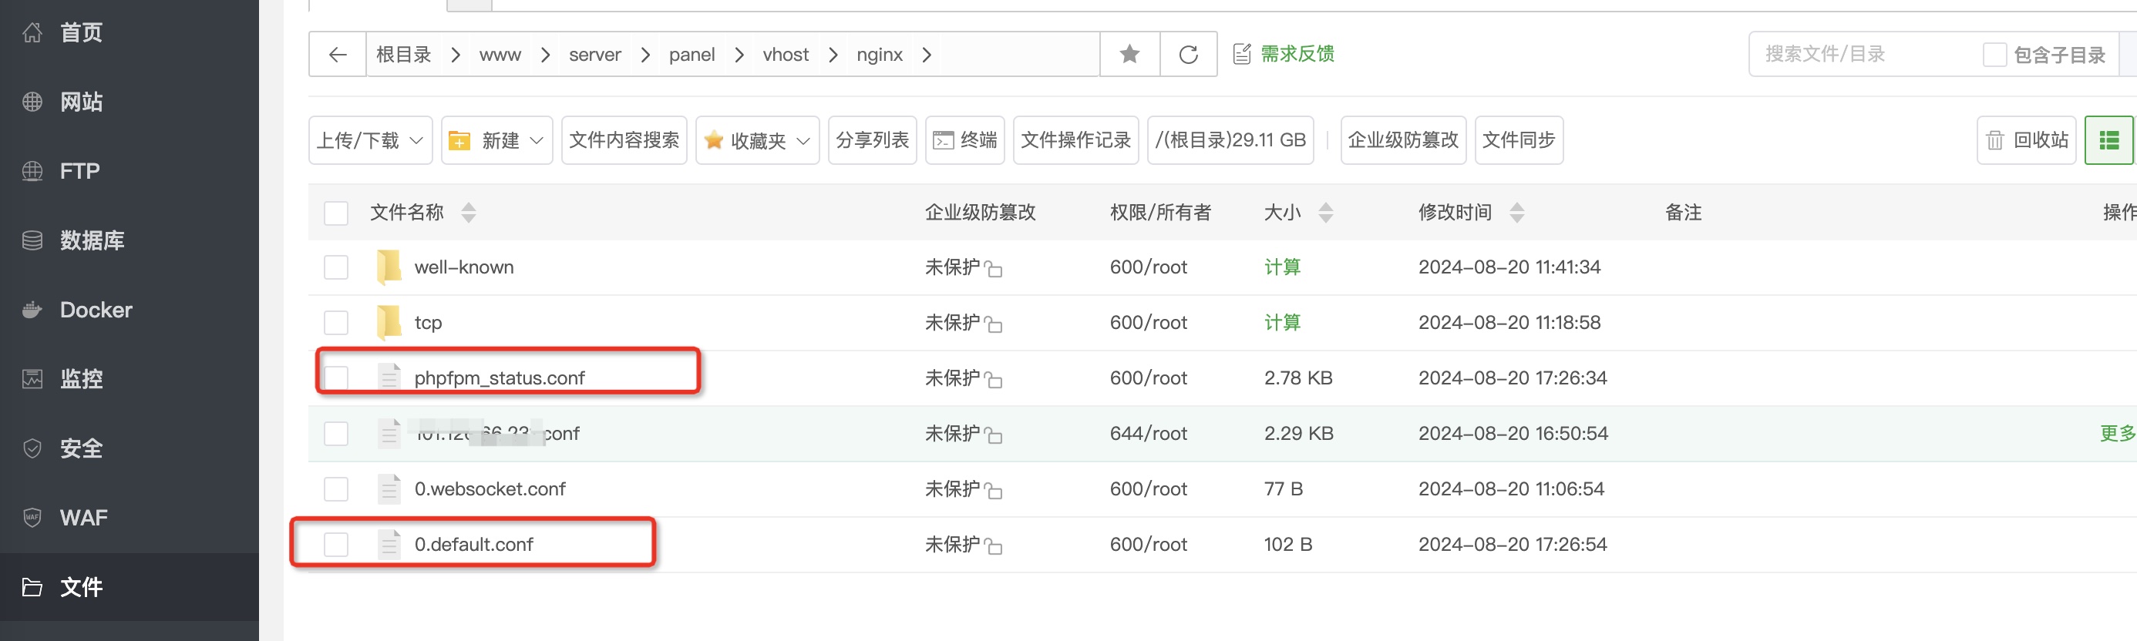Expand the 新建 dropdown
The width and height of the screenshot is (2137, 641).
(496, 140)
